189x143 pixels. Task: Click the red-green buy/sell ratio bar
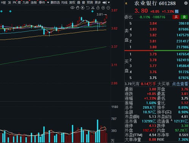pyautogui.click(x=156, y=51)
